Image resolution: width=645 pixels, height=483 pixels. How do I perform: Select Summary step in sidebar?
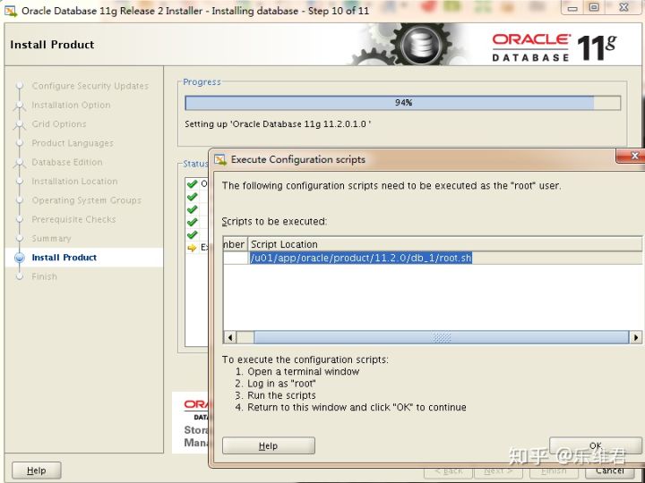[51, 239]
